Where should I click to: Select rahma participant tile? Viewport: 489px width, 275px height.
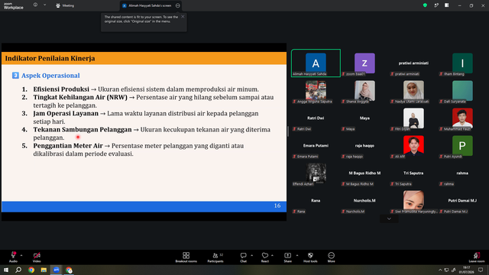pos(462,173)
